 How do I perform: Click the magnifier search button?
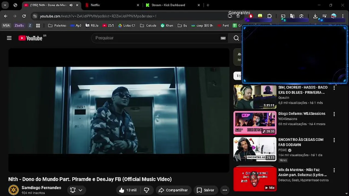point(236,38)
